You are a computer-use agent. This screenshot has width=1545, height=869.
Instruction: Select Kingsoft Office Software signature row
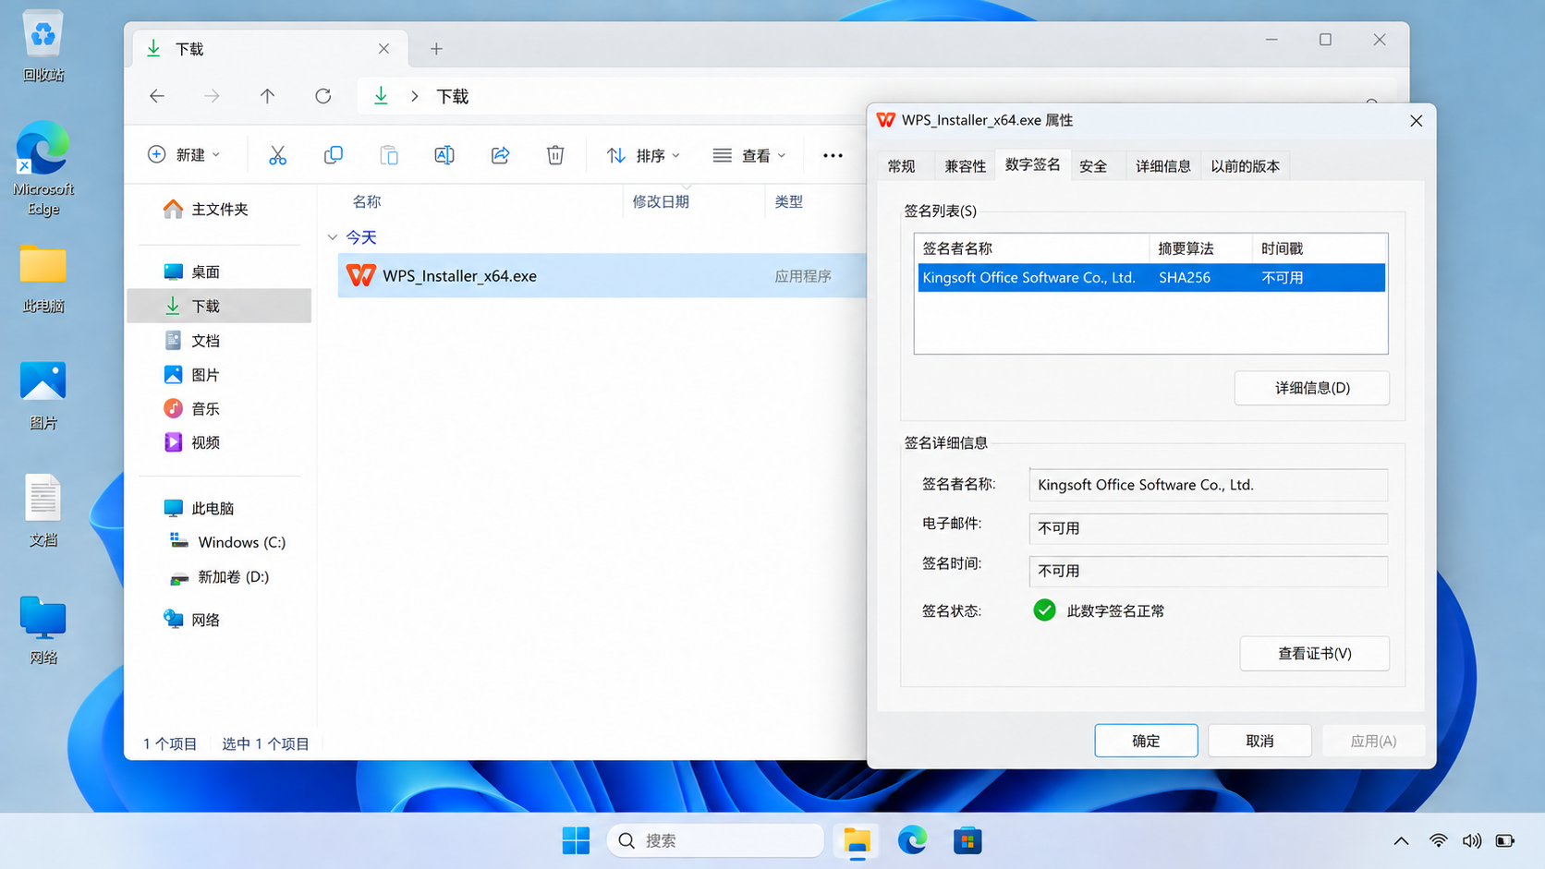[1151, 277]
